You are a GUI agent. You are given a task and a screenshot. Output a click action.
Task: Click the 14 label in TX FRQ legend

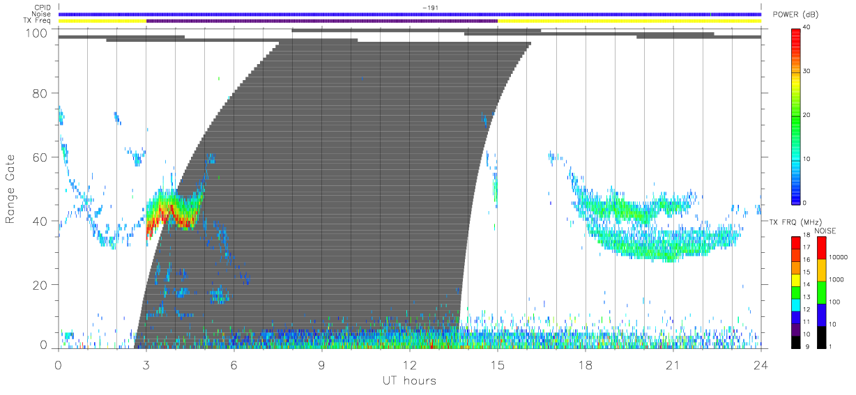[x=807, y=285]
